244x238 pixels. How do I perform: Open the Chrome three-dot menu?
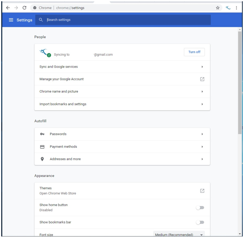click(236, 8)
